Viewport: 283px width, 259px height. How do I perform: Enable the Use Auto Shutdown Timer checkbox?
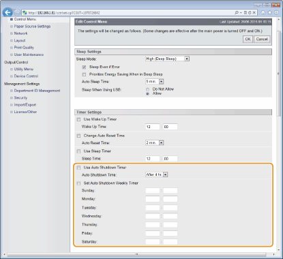(78, 168)
